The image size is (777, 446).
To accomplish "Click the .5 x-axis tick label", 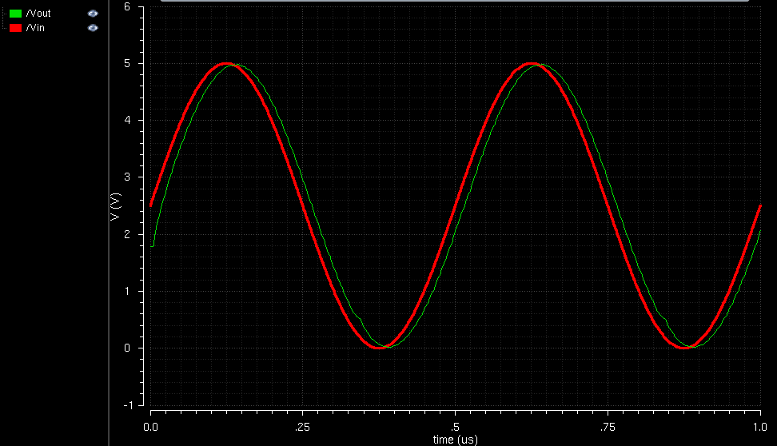I will pyautogui.click(x=455, y=427).
